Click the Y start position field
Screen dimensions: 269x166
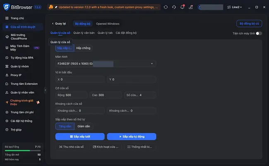coord(132,79)
